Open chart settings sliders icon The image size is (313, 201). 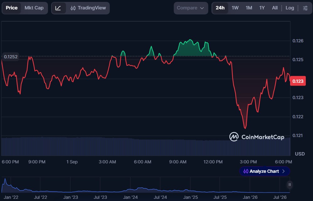(x=305, y=8)
